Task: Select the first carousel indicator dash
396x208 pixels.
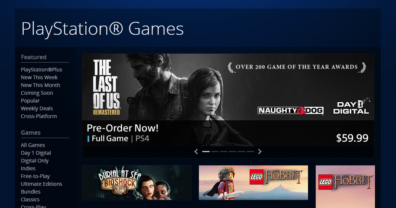Action: (206, 152)
